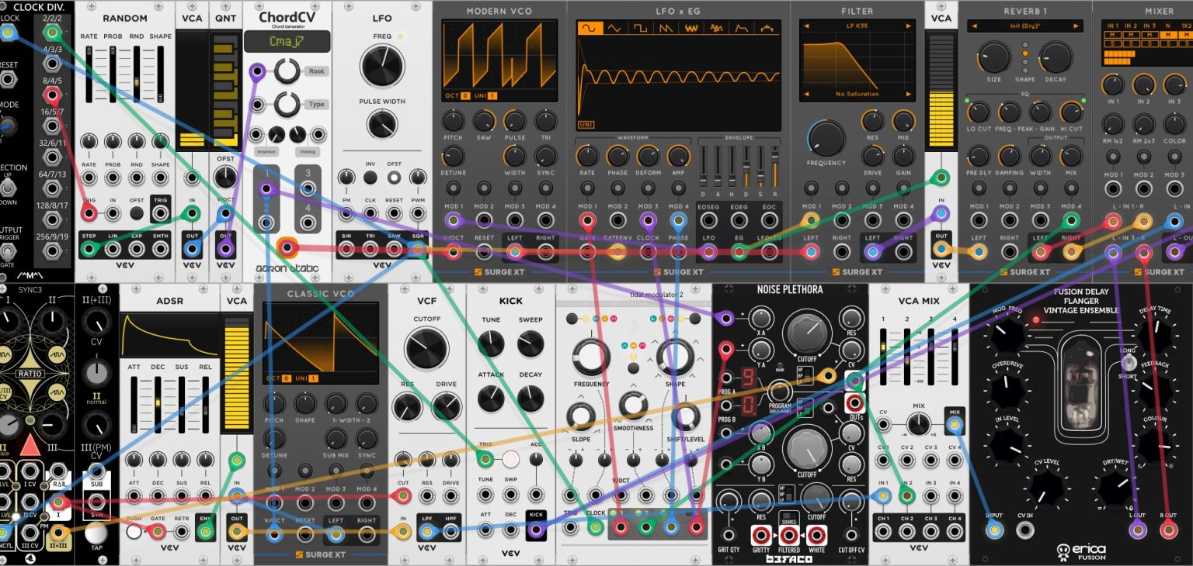Click the VCA MIX master MIX knob

(x=918, y=424)
